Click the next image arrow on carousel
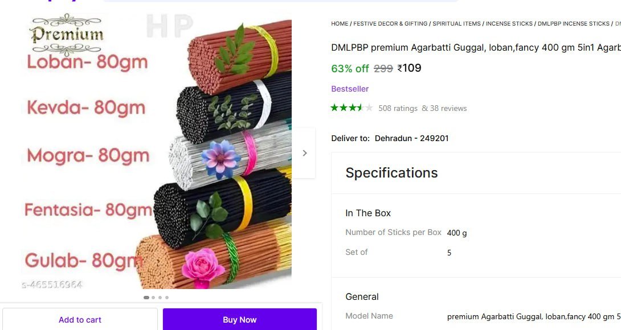 pyautogui.click(x=305, y=153)
